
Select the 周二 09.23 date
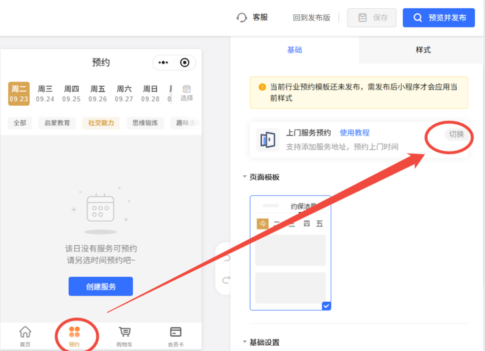(19, 94)
